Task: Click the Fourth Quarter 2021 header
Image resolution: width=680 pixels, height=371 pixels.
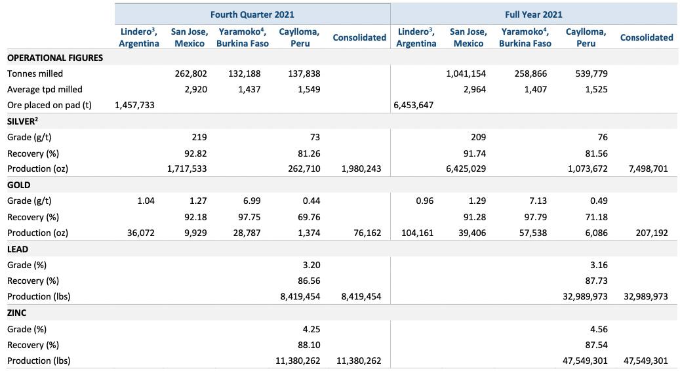Action: tap(252, 14)
